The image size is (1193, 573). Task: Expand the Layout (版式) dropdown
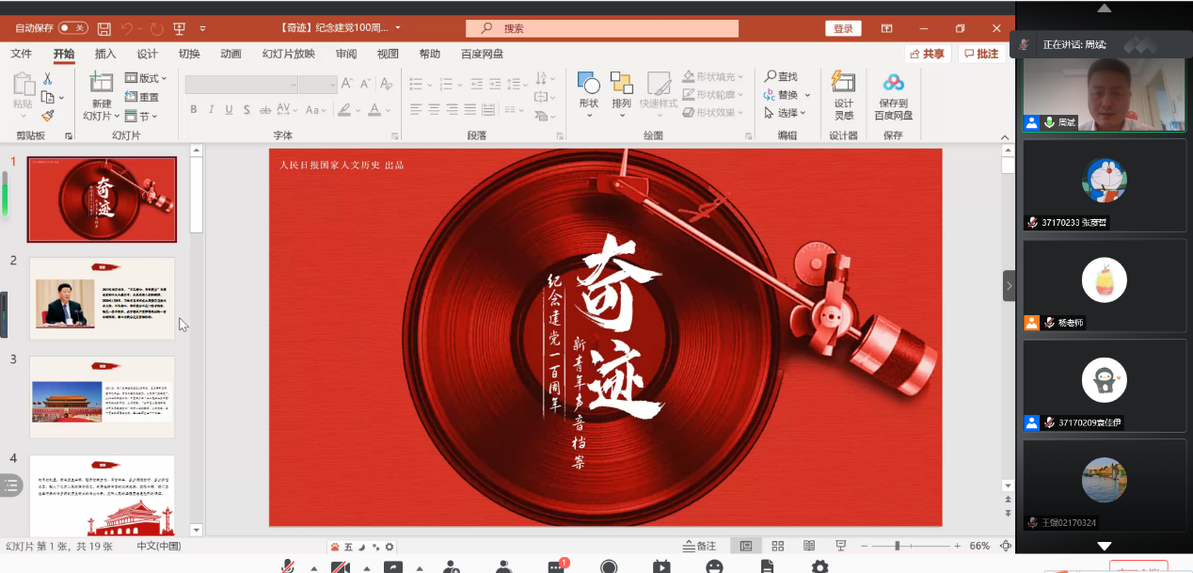pos(146,78)
